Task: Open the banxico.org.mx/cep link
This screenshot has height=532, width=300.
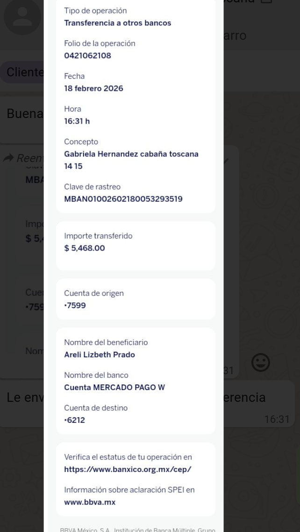Action: (x=128, y=469)
